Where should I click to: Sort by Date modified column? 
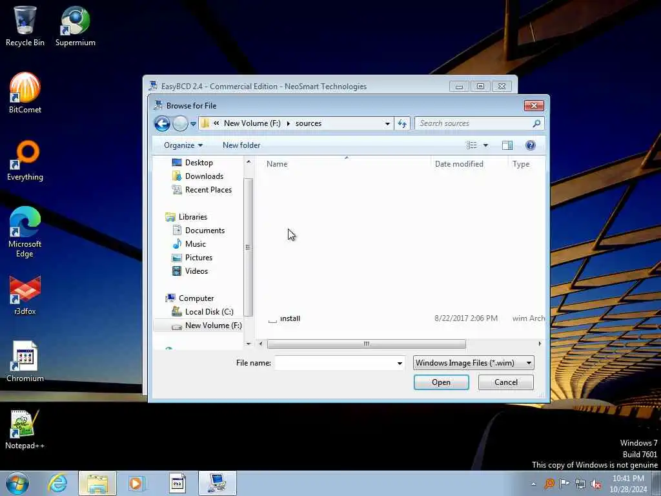click(x=459, y=164)
